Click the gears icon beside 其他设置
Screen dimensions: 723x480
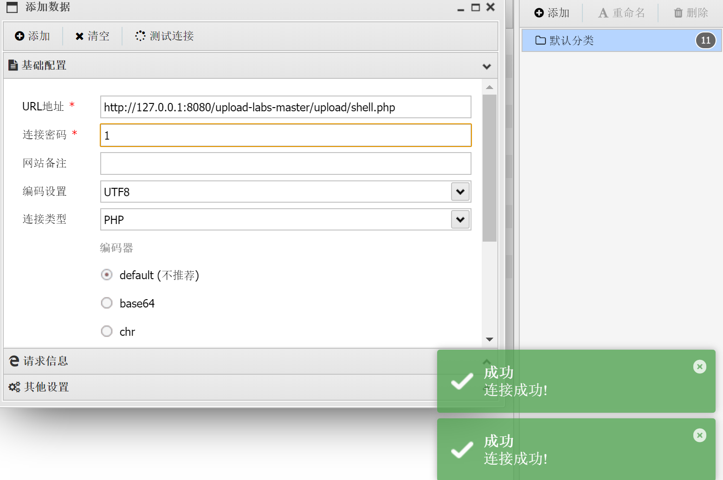tap(14, 387)
